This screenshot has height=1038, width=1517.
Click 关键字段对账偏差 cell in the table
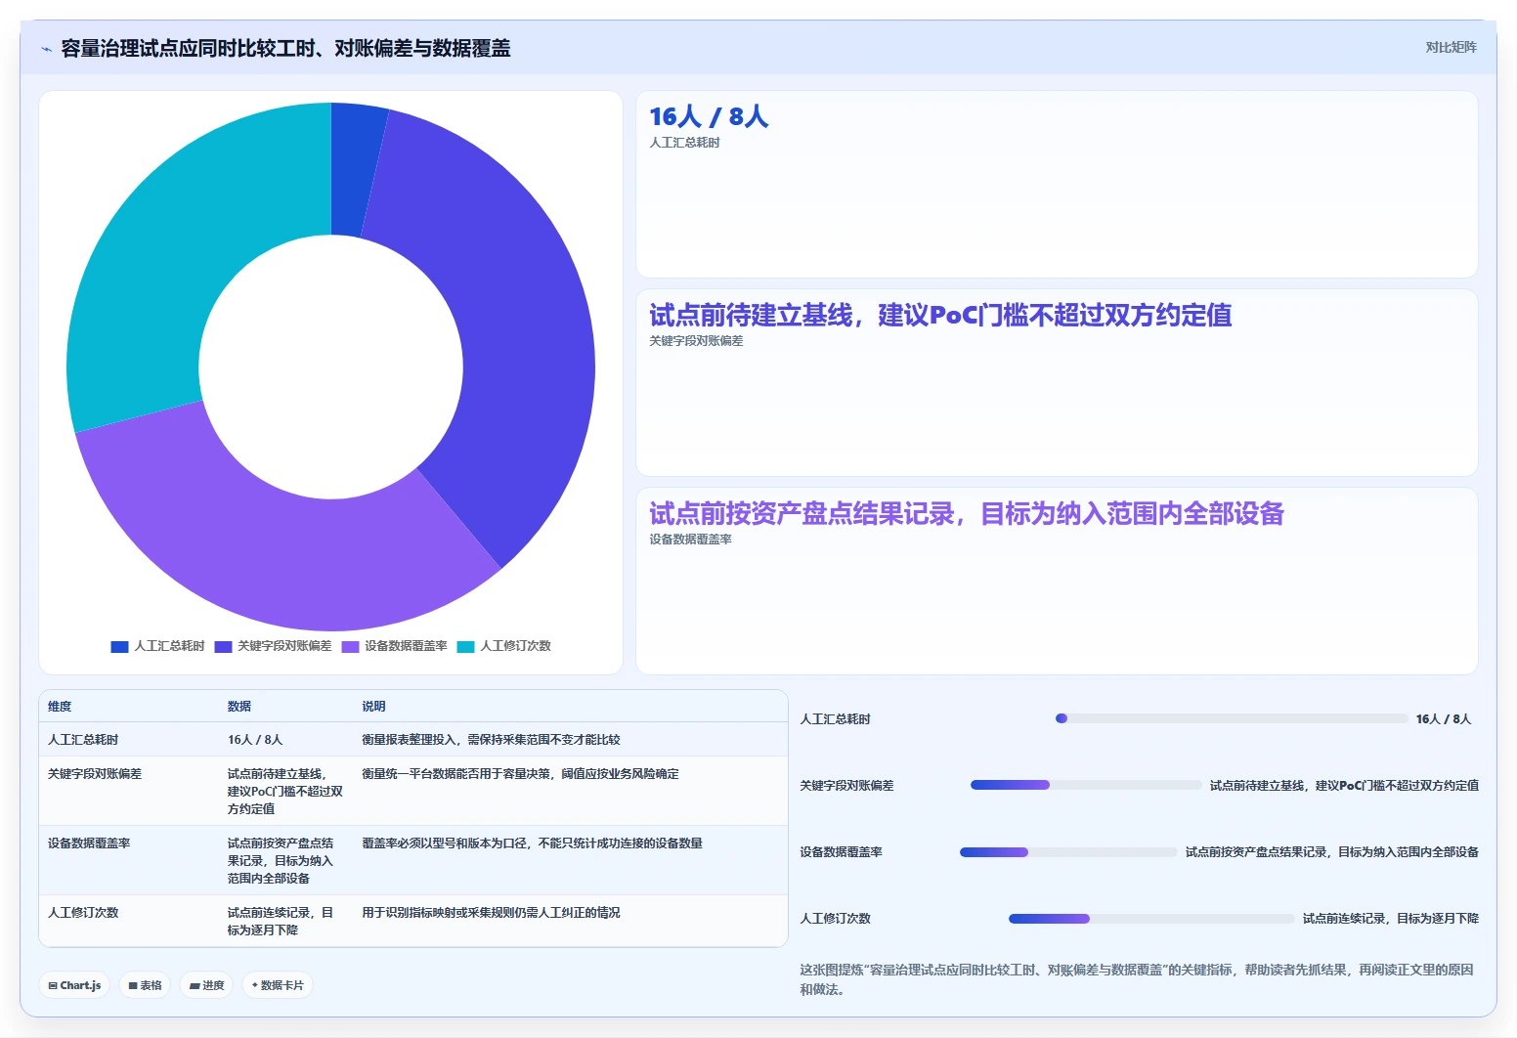click(95, 774)
